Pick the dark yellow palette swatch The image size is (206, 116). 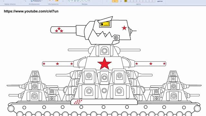pos(126,1)
